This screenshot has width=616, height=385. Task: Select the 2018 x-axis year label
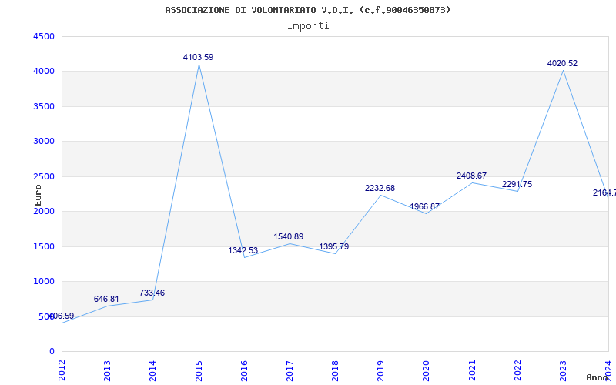[335, 371]
